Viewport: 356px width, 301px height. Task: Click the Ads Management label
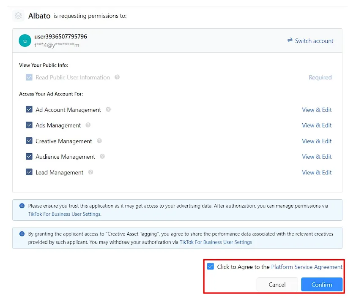(x=58, y=125)
